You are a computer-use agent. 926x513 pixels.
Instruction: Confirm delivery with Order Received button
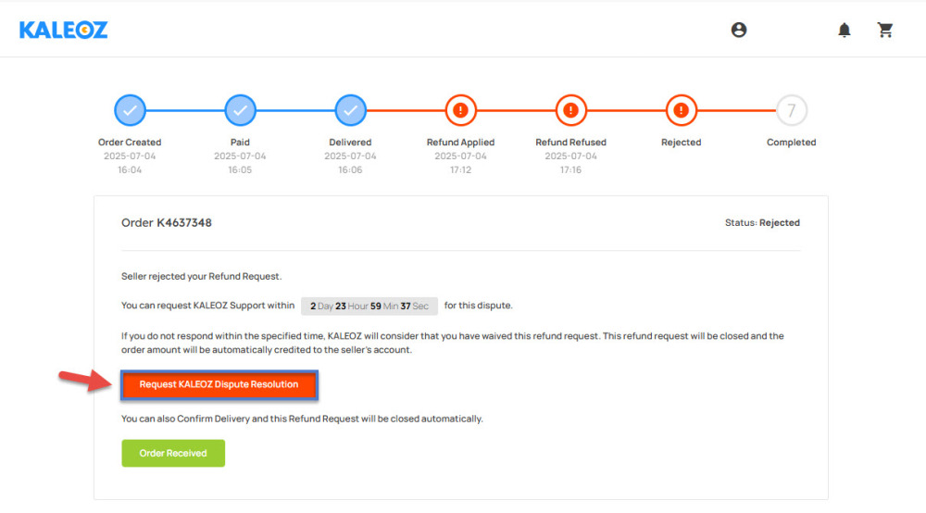pyautogui.click(x=173, y=454)
